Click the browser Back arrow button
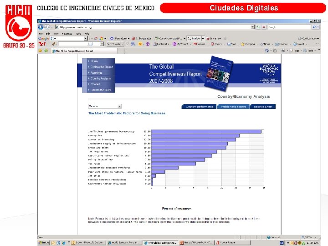This screenshot has height=246, width=328. click(41, 27)
